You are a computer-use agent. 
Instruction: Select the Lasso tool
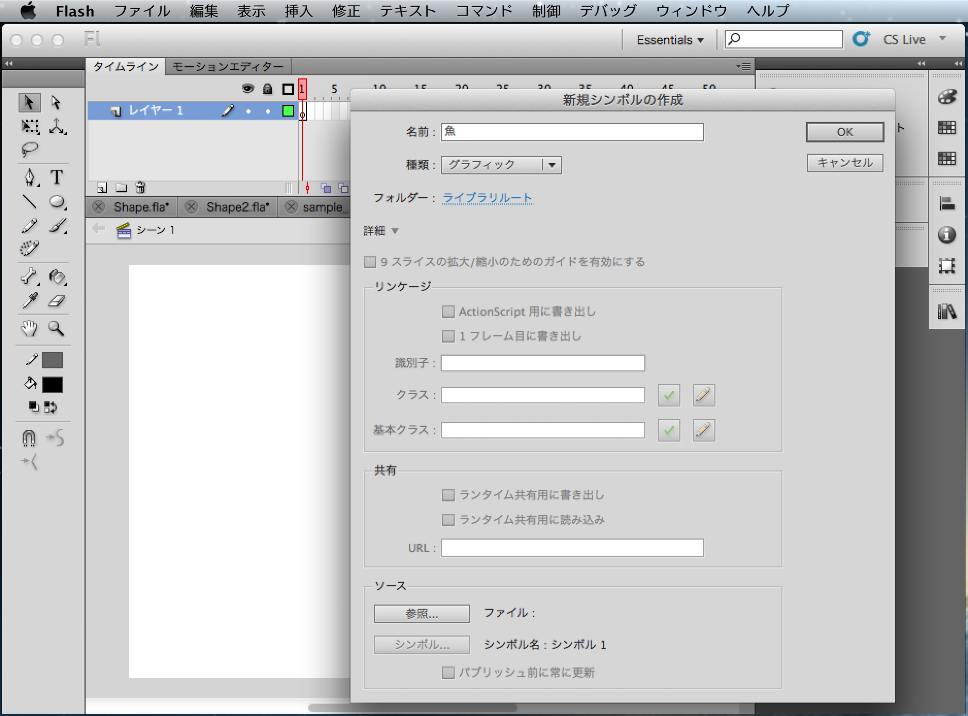click(x=29, y=150)
